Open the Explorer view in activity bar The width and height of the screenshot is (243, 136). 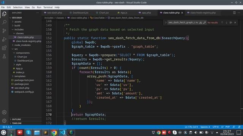[4, 14]
